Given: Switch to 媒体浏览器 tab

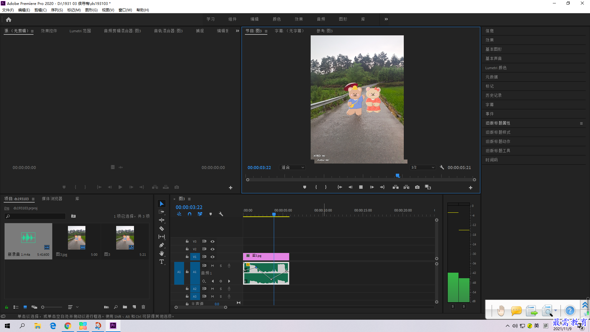Looking at the screenshot, I should click(52, 199).
